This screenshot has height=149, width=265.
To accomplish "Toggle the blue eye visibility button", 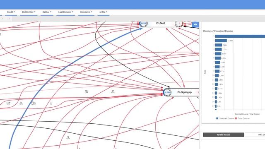I will click(195, 24).
